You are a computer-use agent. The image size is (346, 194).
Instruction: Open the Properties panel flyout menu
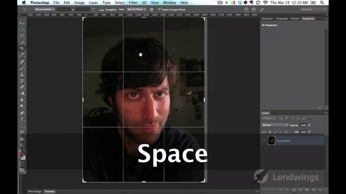[325, 19]
